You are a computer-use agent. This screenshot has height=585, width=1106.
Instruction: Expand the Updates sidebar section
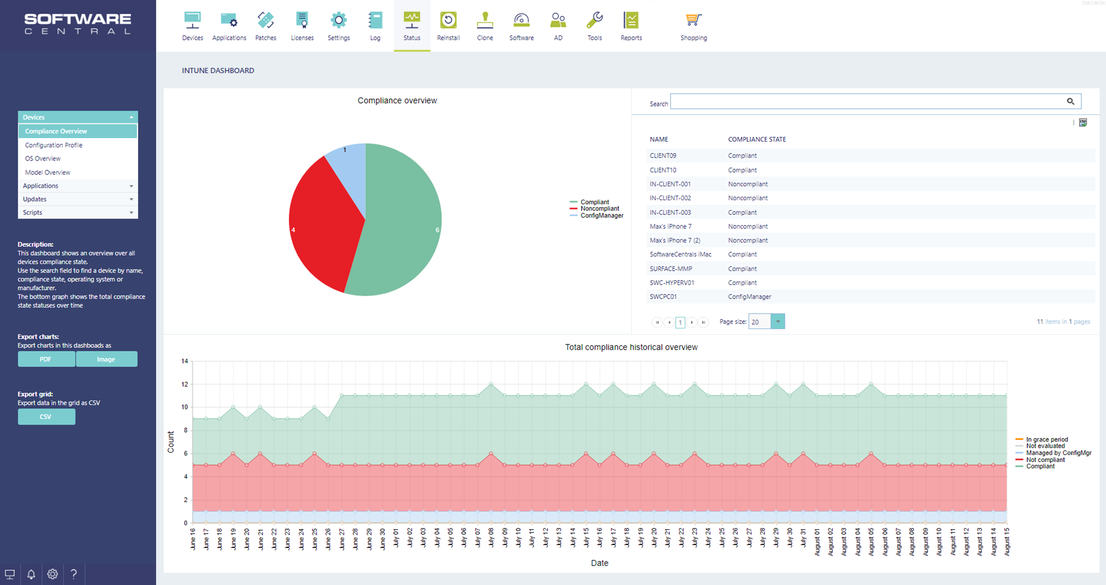(78, 199)
